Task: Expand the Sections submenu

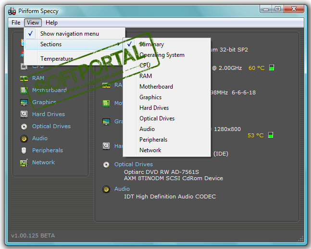Action: 51,44
